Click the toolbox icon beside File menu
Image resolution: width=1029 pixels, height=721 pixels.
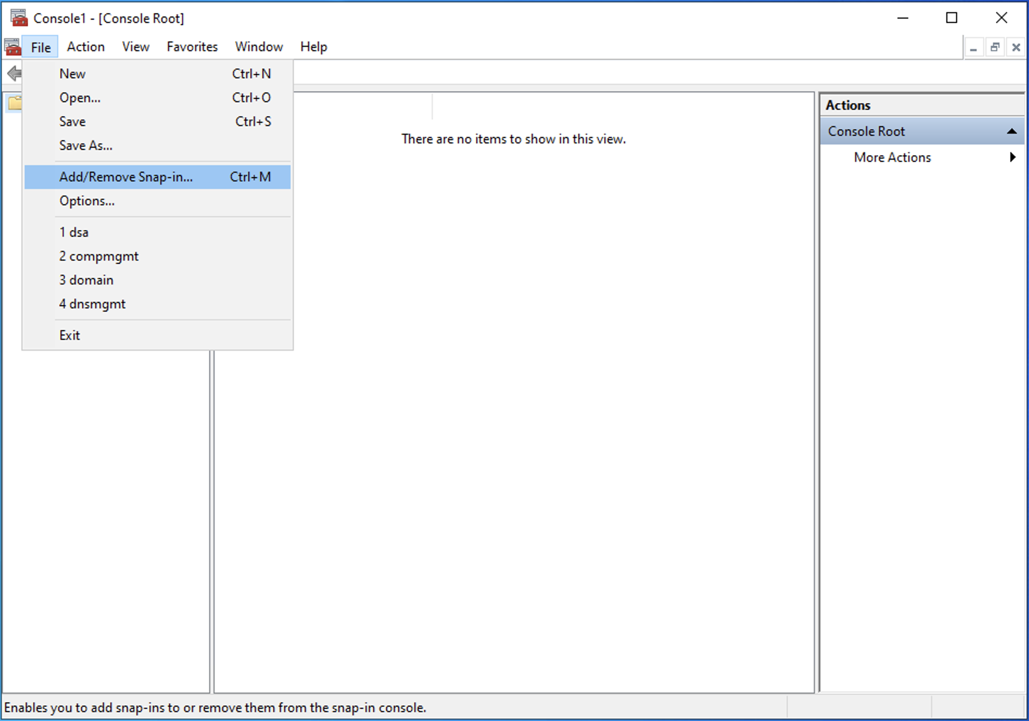[x=12, y=47]
